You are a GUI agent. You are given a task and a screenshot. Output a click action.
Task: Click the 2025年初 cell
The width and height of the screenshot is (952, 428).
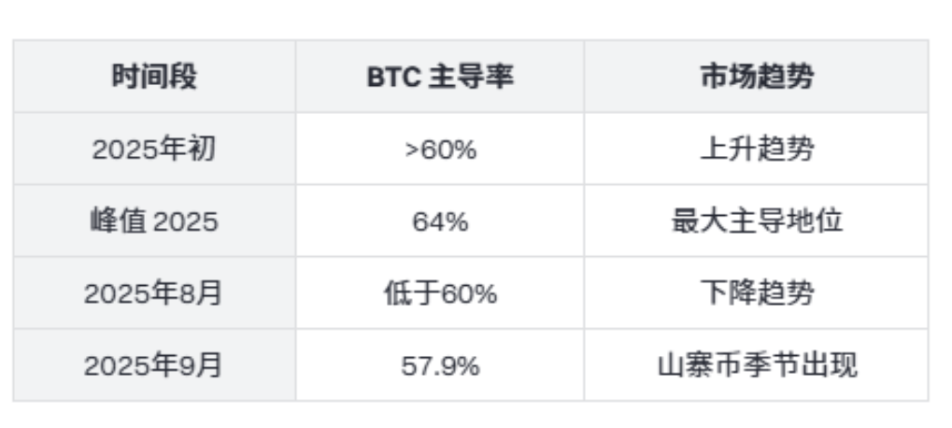tap(154, 150)
